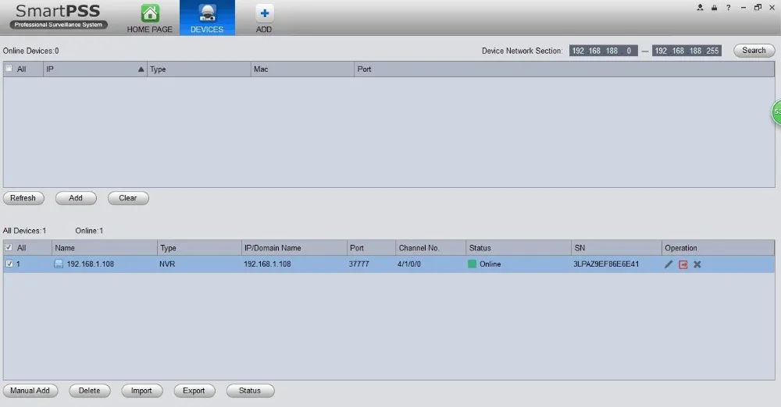This screenshot has height=407, width=781.
Task: Click channel value 4/1/0/0
Action: click(x=409, y=264)
